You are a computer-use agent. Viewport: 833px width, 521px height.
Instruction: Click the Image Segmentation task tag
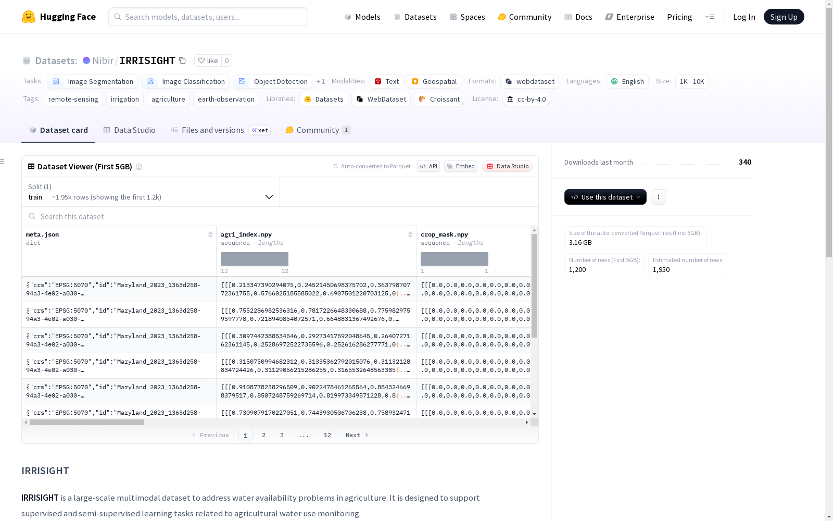[x=93, y=81]
